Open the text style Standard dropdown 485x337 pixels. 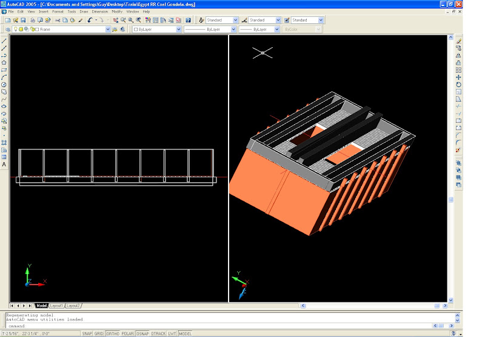point(235,20)
